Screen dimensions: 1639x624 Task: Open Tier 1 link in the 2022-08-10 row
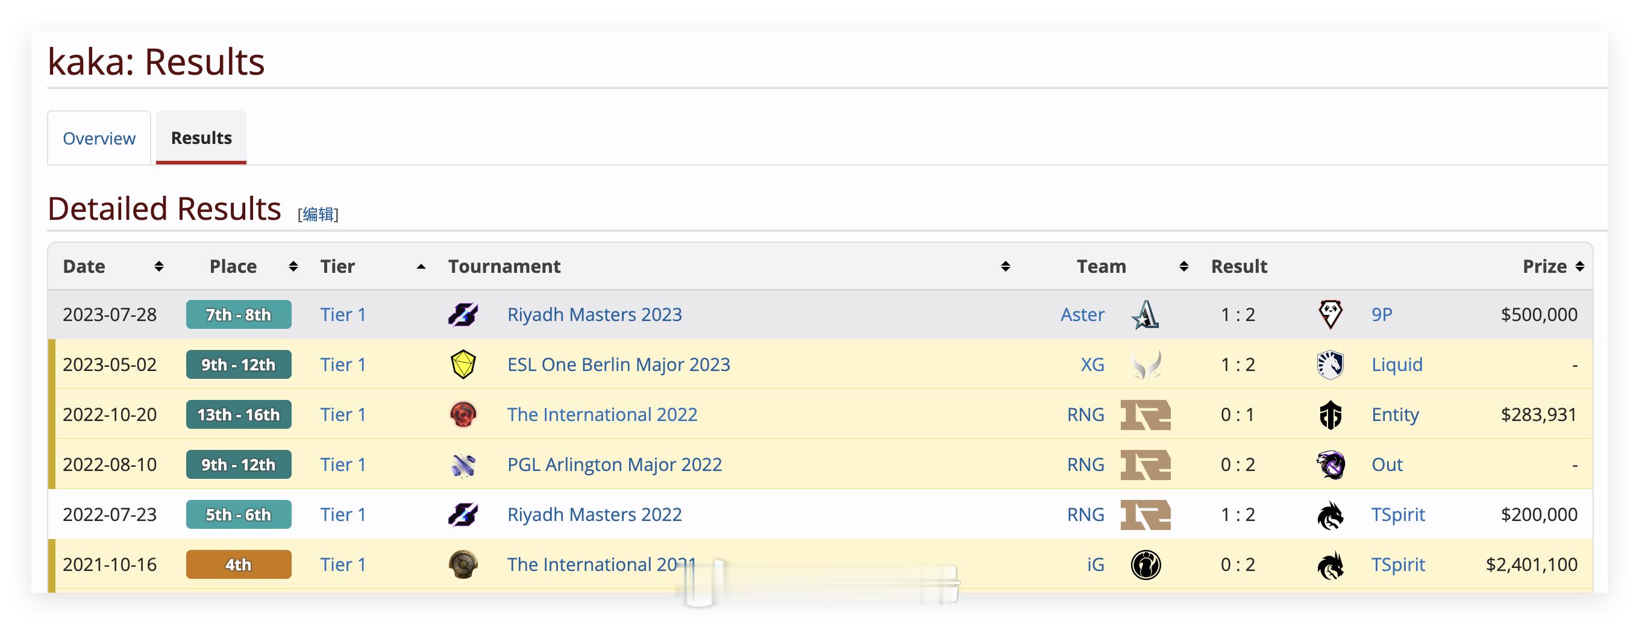point(343,464)
